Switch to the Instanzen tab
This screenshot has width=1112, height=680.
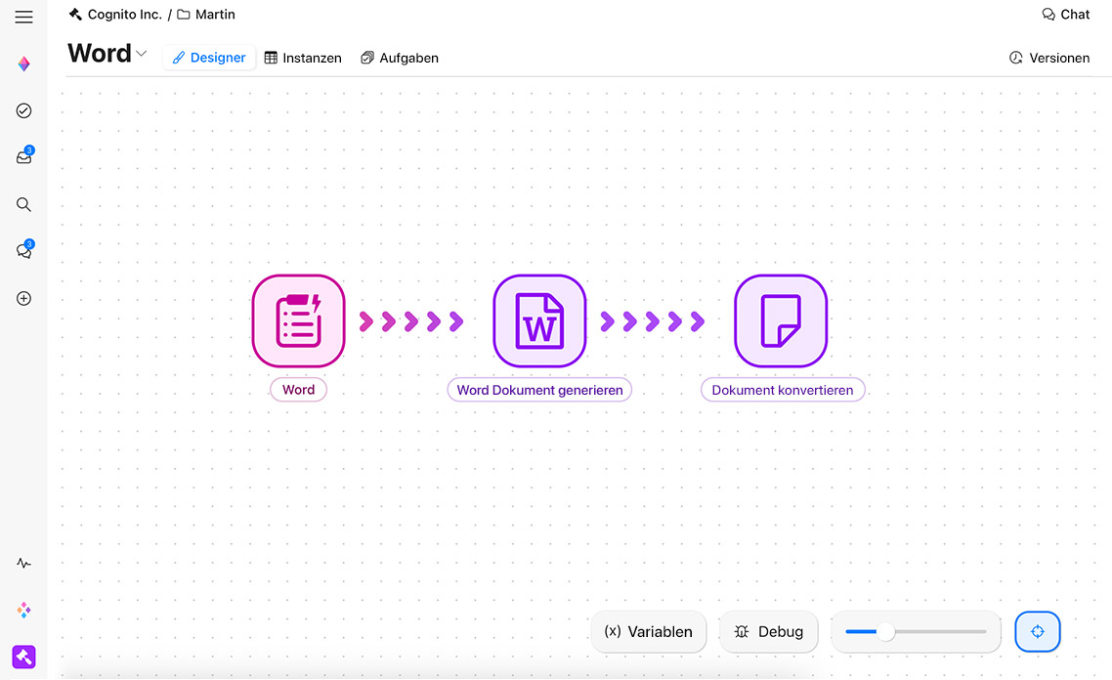303,58
